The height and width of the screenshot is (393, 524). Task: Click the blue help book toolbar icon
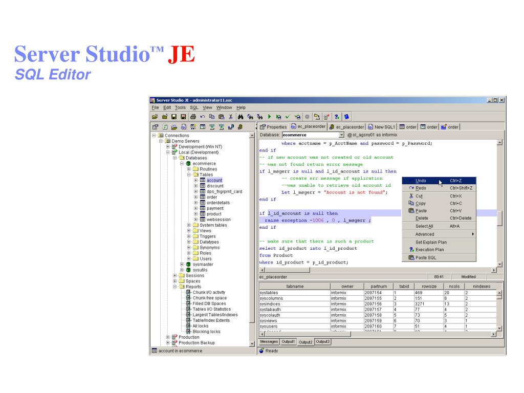pos(346,117)
